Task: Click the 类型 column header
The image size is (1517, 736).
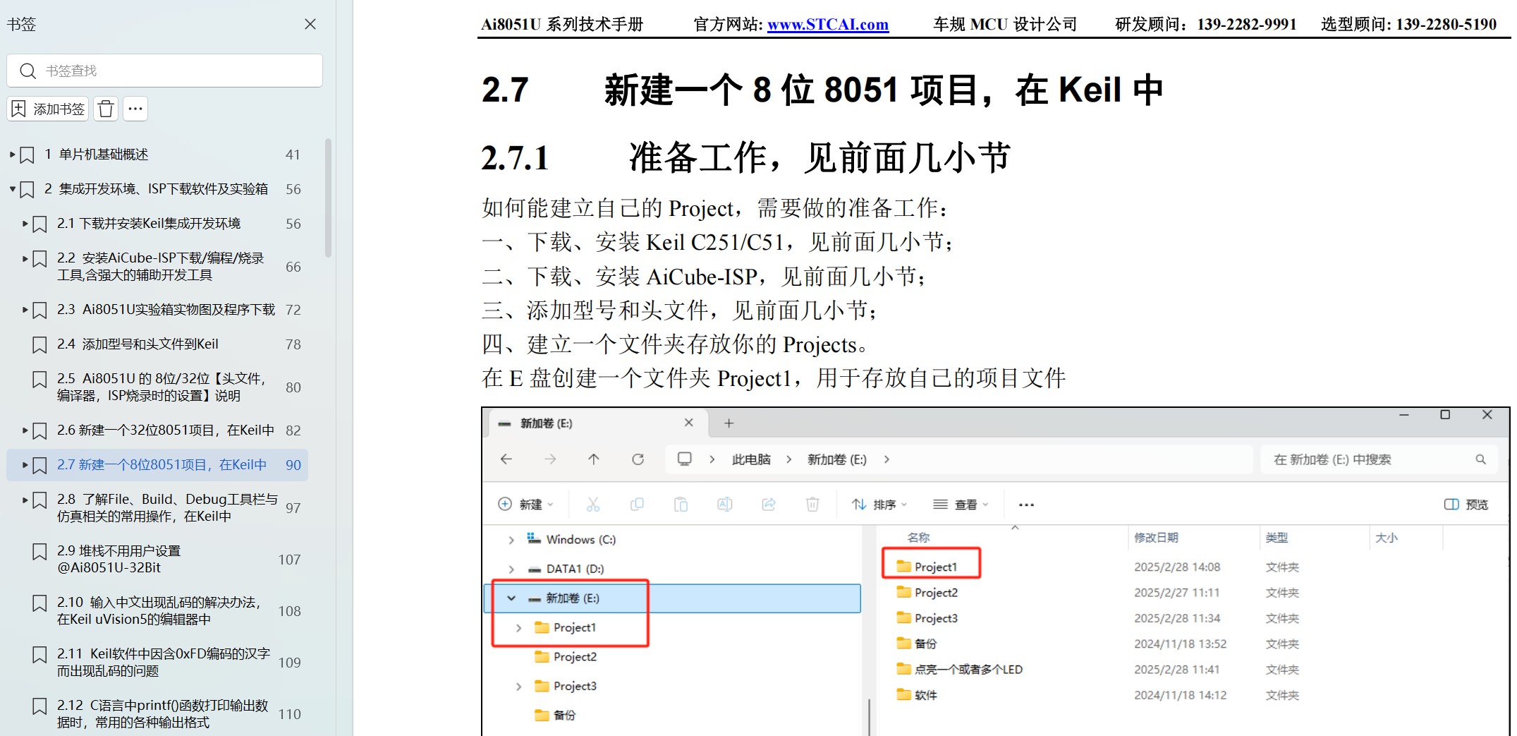Action: tap(1277, 538)
